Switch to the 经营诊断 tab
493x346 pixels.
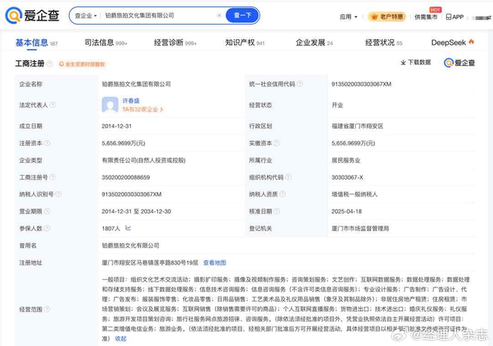click(175, 42)
